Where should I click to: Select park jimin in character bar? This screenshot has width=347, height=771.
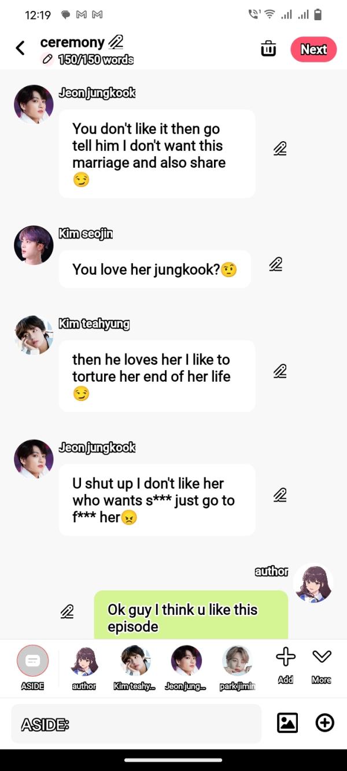(x=237, y=667)
